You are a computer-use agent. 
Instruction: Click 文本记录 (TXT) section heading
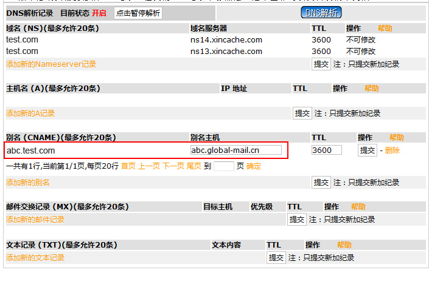(x=61, y=245)
